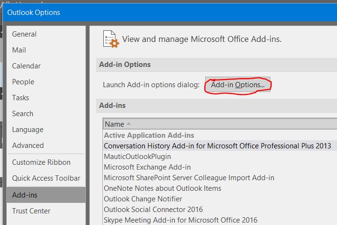Open Search options in sidebar
The image size is (337, 225).
23,114
